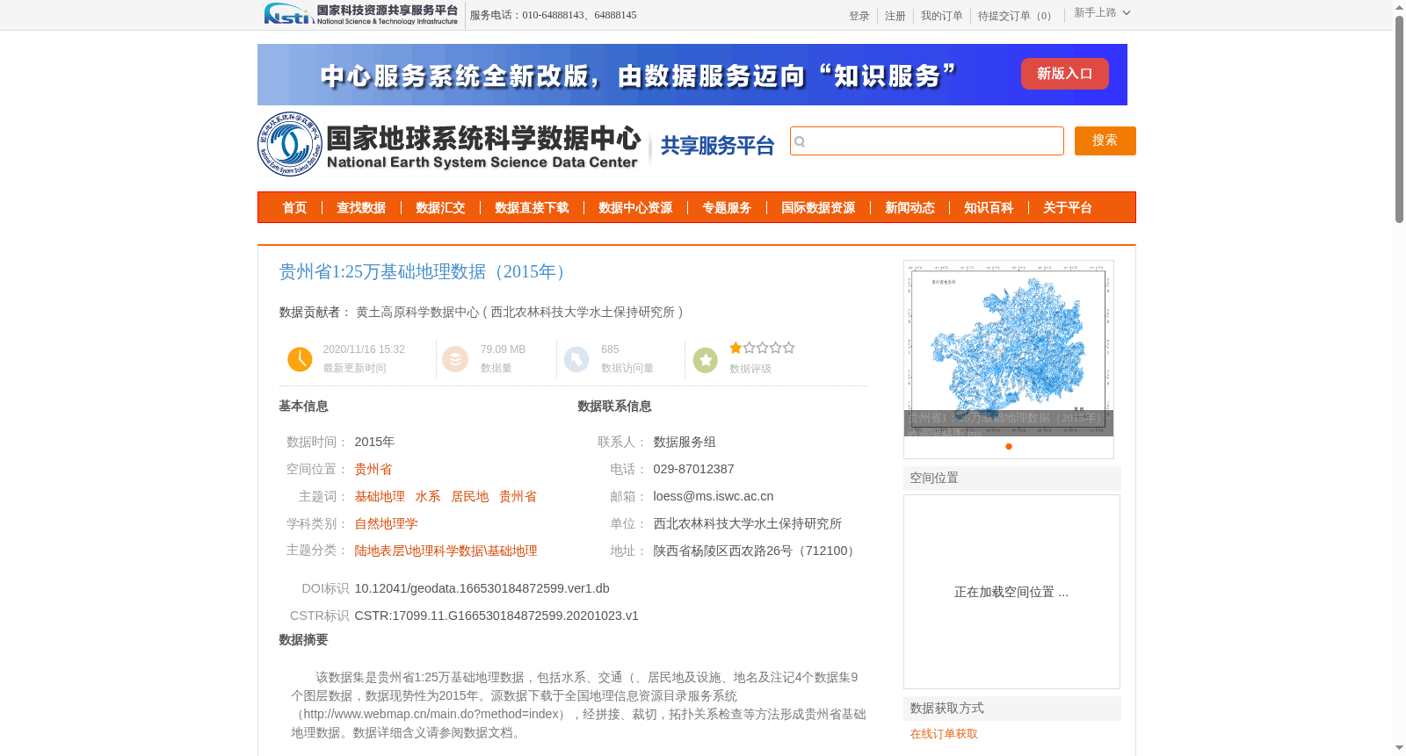Screen dimensions: 1406x756
Task: Click the 自然地理学 discipline link
Action: point(386,523)
